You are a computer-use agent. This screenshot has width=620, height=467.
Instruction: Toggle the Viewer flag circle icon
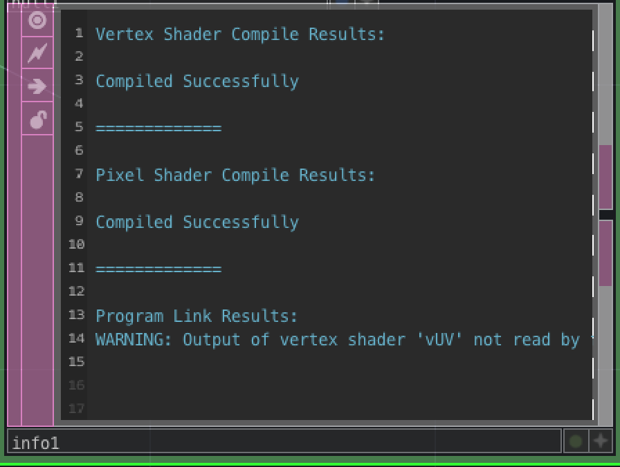[x=37, y=20]
